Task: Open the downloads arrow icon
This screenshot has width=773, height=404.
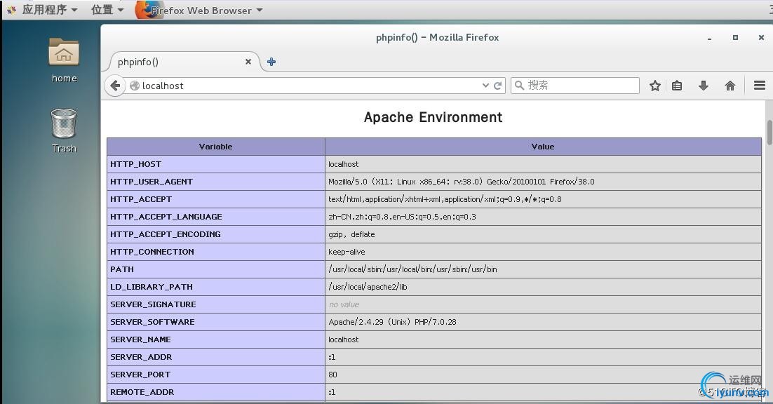Action: pyautogui.click(x=704, y=86)
